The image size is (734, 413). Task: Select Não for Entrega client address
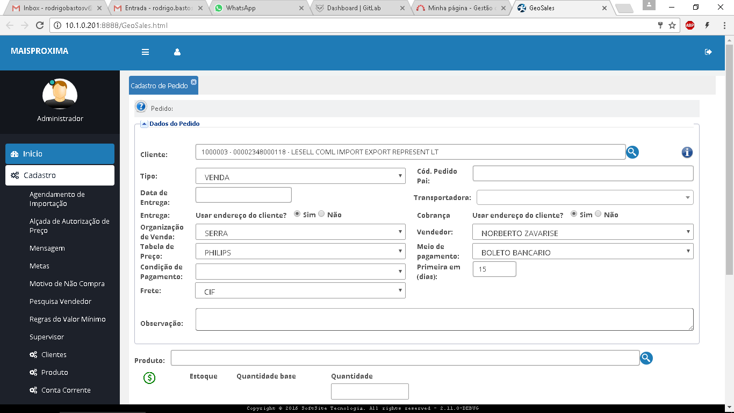coord(322,214)
